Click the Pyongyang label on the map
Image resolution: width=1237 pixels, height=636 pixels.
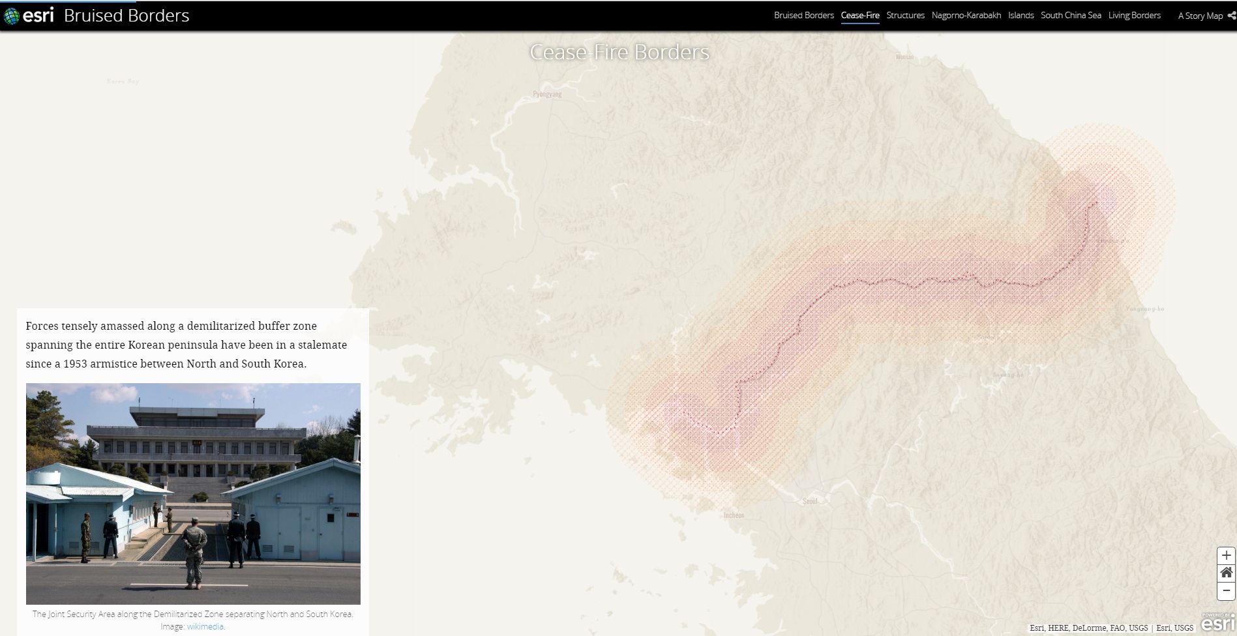[547, 94]
